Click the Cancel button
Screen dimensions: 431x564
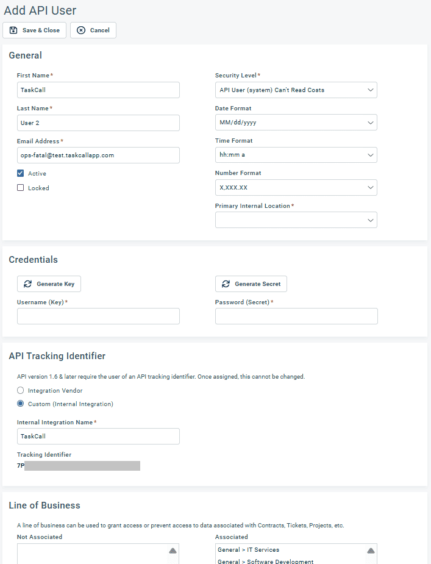pos(93,30)
